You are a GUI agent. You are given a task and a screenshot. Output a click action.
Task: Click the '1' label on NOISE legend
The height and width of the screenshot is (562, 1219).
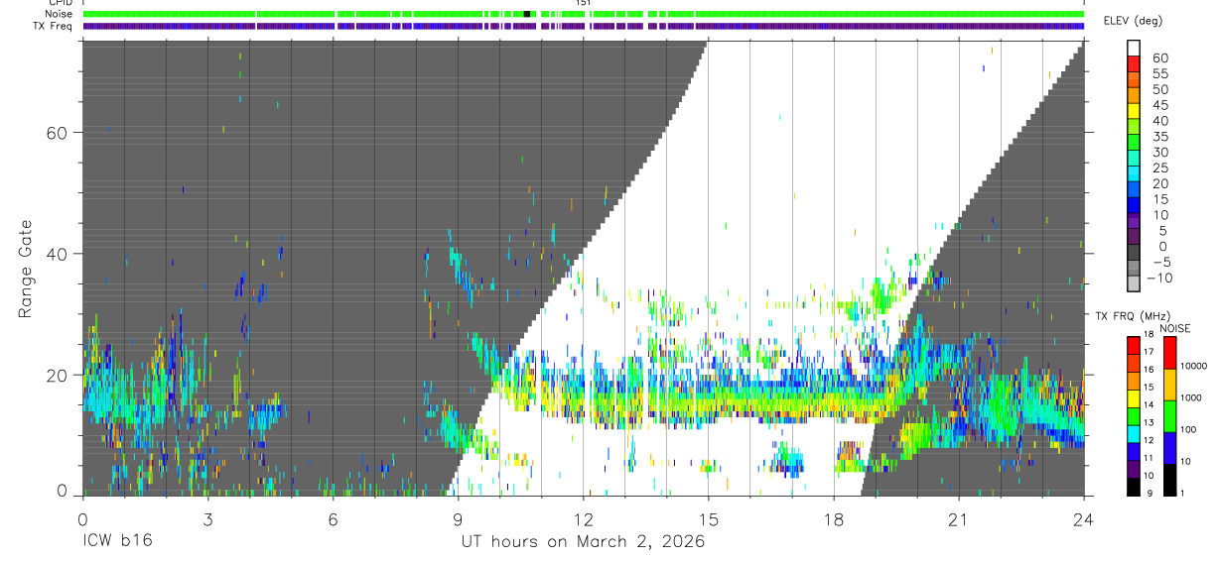[1181, 493]
